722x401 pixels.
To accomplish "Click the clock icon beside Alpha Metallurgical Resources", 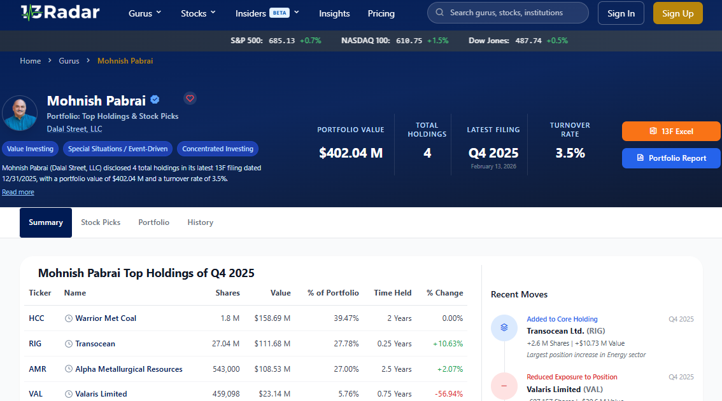I will [69, 369].
